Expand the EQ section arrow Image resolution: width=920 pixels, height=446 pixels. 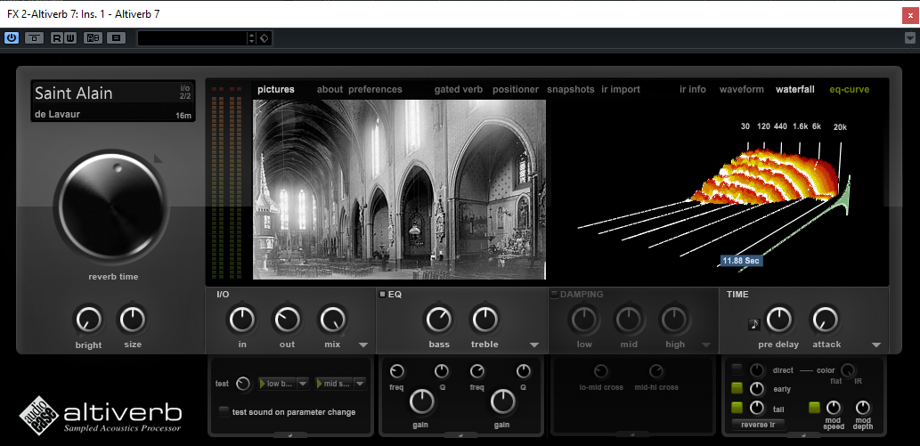click(534, 345)
